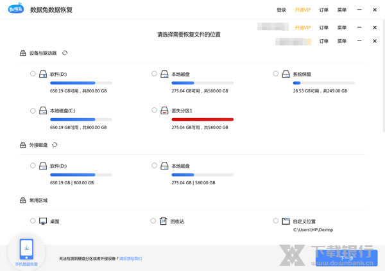The height and width of the screenshot is (271, 385).
Task: Select 软件(D:) radio under 设备与驱动器
Action: [x=33, y=73]
